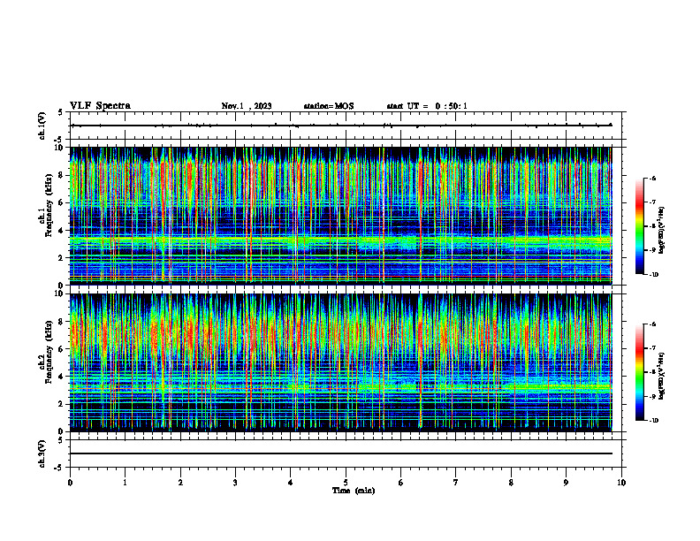Click the 'VLF Spectra' plot title
This screenshot has height=541, width=700.
coord(100,106)
